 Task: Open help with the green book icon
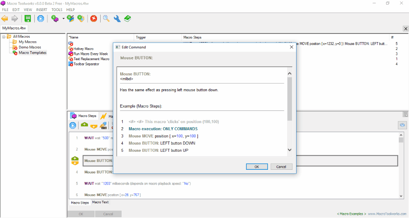point(128,18)
